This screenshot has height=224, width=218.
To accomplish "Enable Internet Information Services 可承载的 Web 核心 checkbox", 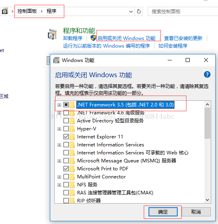I will point(66,152).
